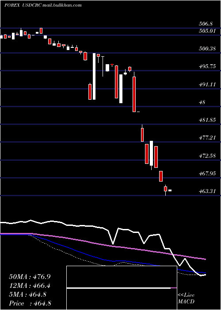The width and height of the screenshot is (221, 310).
Task: Click the <<Live MACD label
Action: [186, 298]
